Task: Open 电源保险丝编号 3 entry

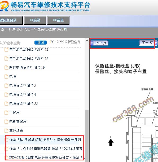Action: click(23, 86)
